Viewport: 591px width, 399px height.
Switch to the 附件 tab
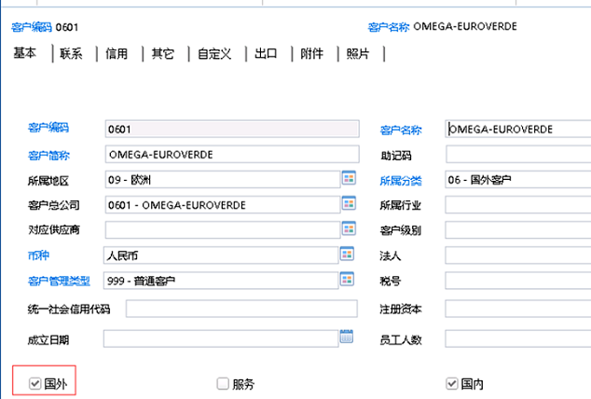311,53
